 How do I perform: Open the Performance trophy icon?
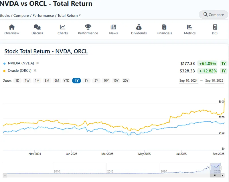tap(88, 27)
